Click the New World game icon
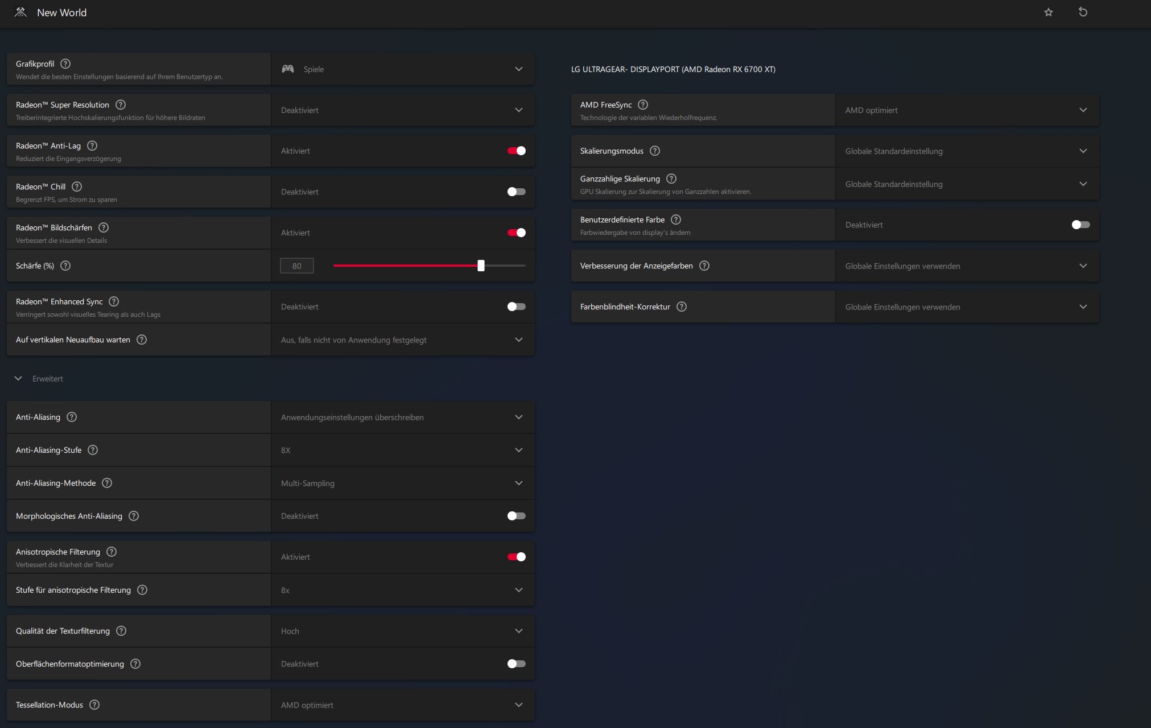The height and width of the screenshot is (728, 1151). coord(20,12)
